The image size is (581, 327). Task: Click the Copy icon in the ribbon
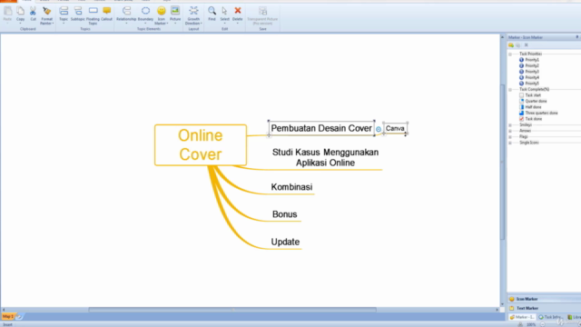20,11
